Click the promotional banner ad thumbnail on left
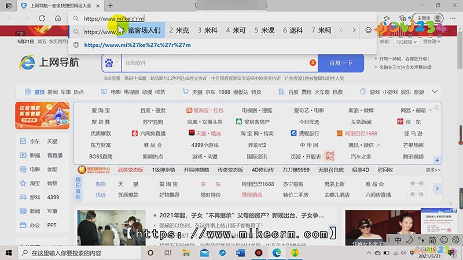The image size is (463, 260). (42, 116)
